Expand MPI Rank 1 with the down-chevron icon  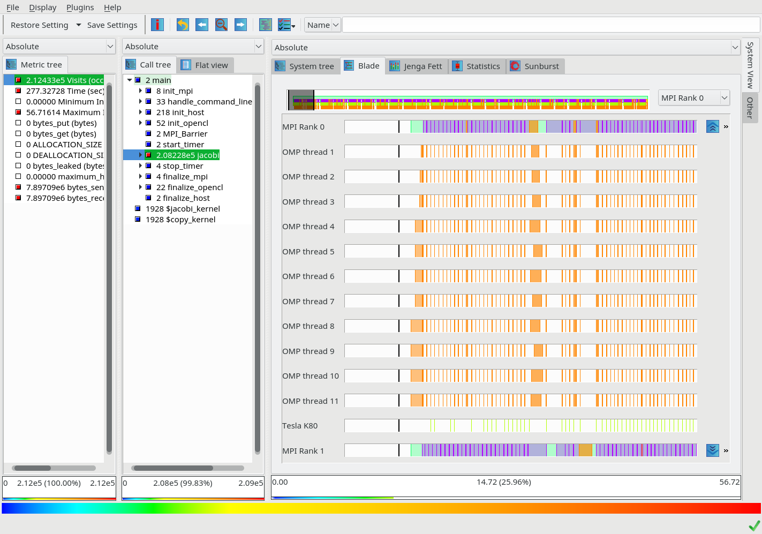click(x=713, y=450)
